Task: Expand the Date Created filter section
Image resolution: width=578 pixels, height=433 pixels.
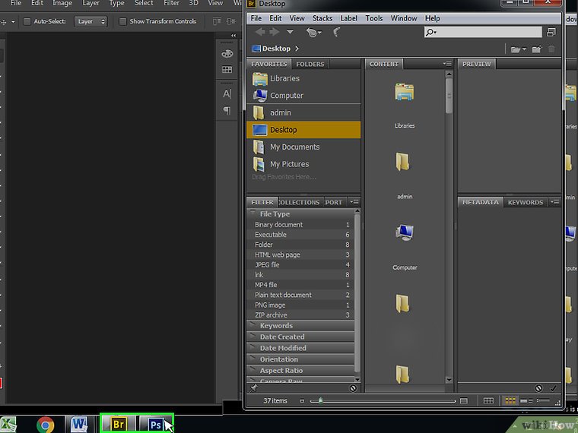Action: click(x=281, y=337)
